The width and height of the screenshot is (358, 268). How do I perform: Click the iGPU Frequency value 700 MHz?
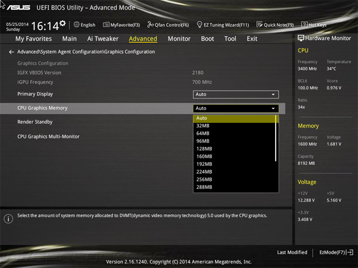[x=202, y=82]
